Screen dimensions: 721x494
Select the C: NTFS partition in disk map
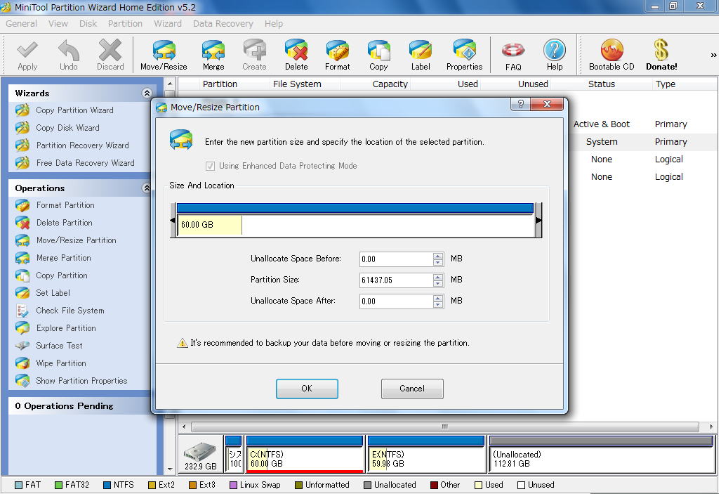(x=305, y=454)
